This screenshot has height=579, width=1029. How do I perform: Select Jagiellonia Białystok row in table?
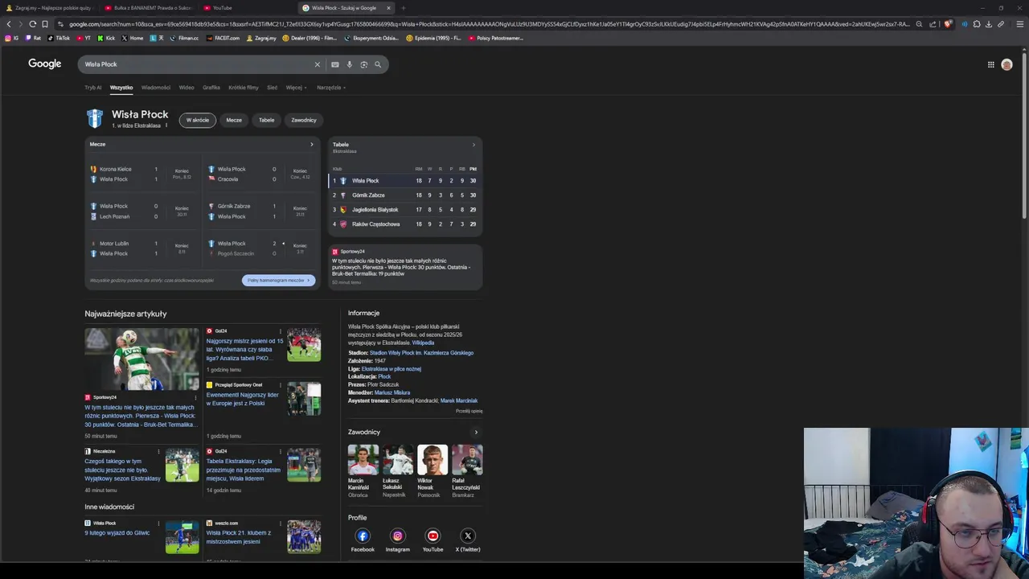pos(405,210)
